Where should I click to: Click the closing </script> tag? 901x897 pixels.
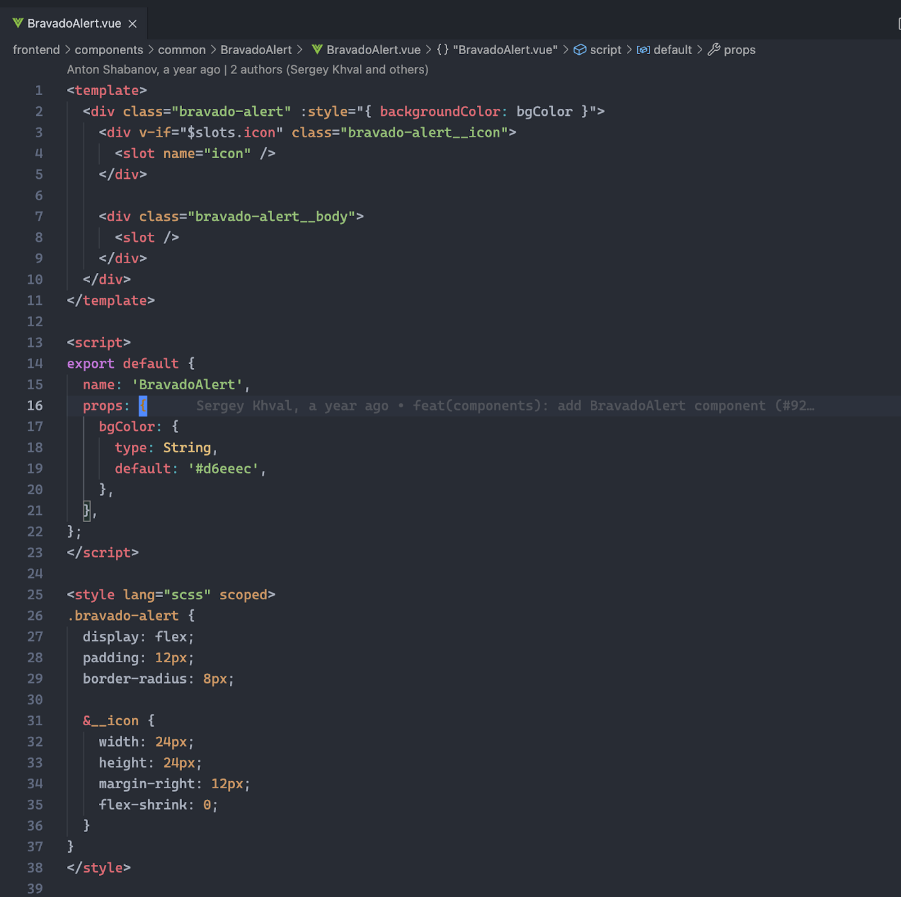103,553
